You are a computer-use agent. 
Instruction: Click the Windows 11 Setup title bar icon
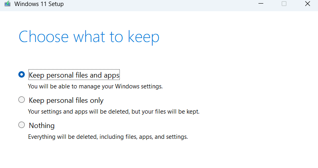pos(7,4)
